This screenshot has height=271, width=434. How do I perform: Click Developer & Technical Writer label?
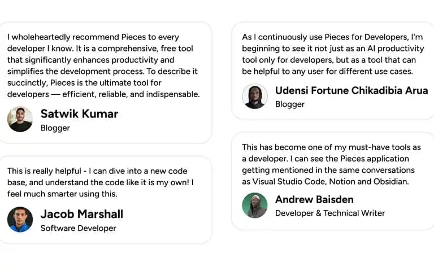point(330,213)
